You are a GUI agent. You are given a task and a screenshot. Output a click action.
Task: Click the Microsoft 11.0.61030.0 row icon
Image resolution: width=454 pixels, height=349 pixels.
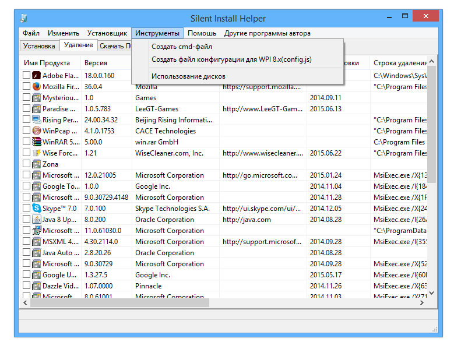coord(36,231)
